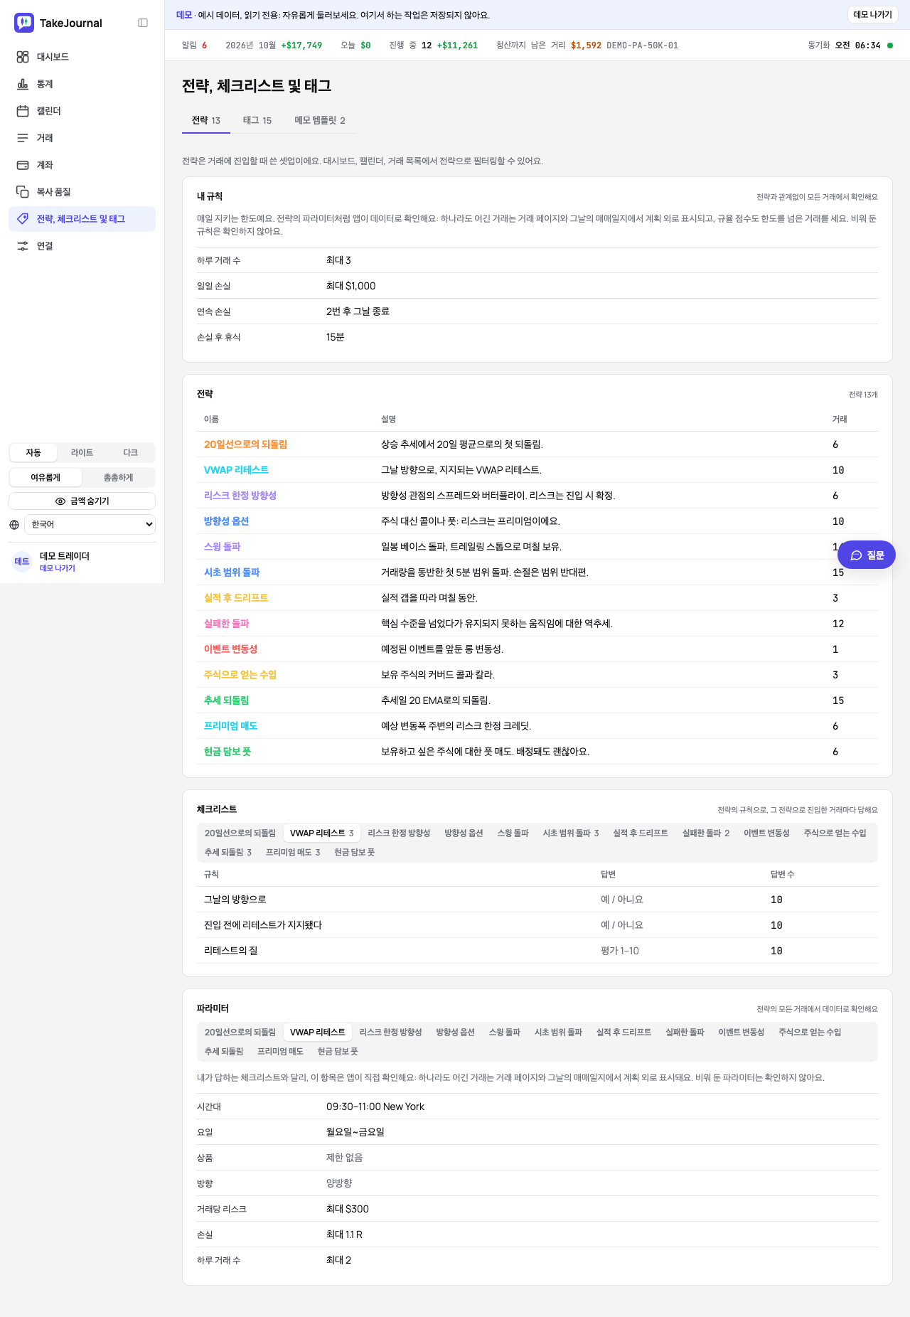The image size is (910, 1317).
Task: Open the VWAP 리테스트 strategy link
Action: pos(236,470)
